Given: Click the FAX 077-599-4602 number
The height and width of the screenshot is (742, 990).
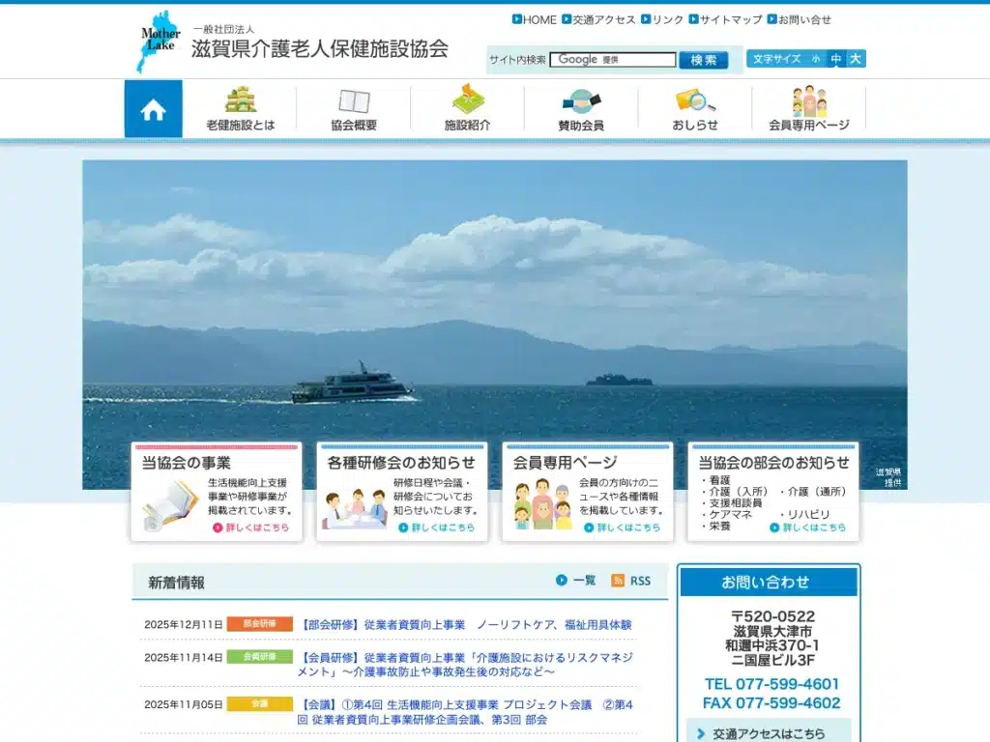Looking at the screenshot, I should click(772, 703).
